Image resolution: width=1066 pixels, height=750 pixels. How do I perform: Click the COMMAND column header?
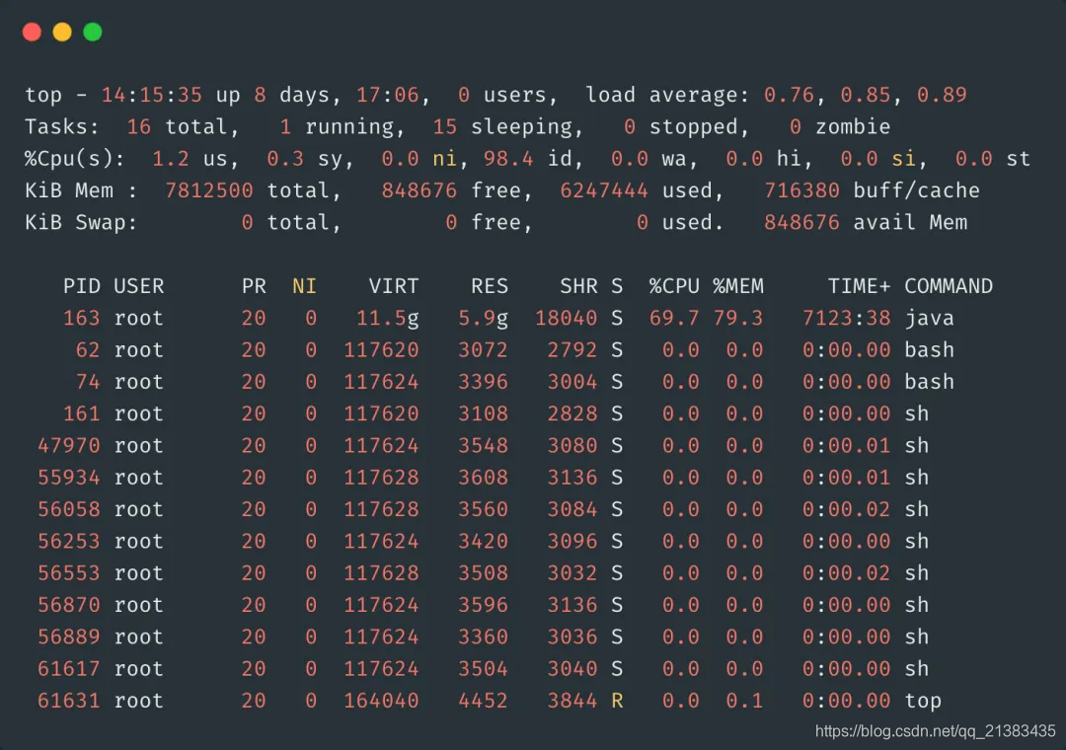coord(949,286)
